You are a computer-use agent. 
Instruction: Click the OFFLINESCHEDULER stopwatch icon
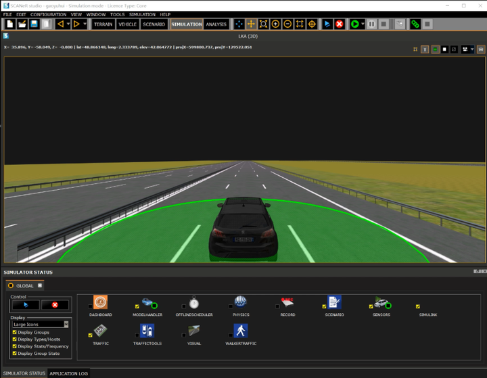194,302
